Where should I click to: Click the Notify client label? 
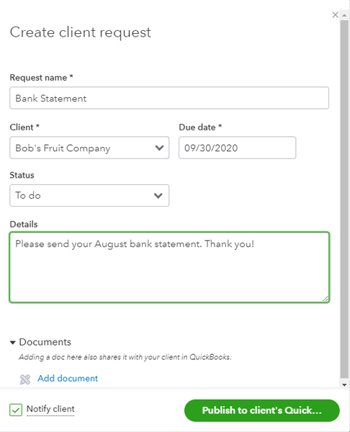(x=50, y=409)
